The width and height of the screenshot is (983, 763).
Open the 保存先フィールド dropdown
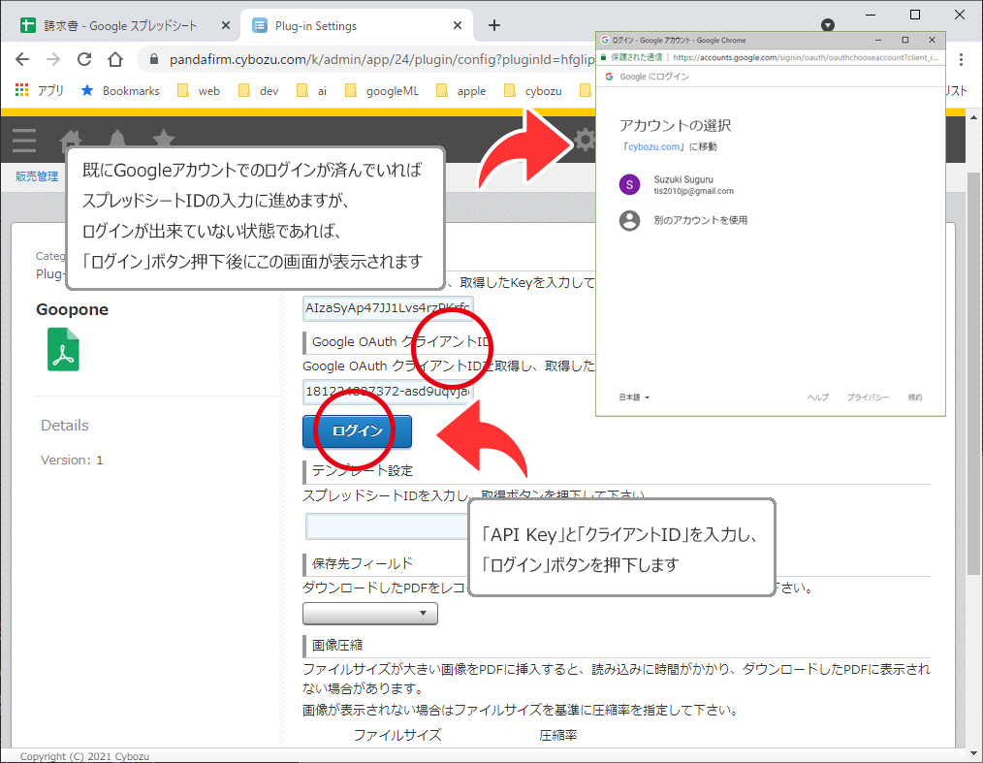click(370, 614)
